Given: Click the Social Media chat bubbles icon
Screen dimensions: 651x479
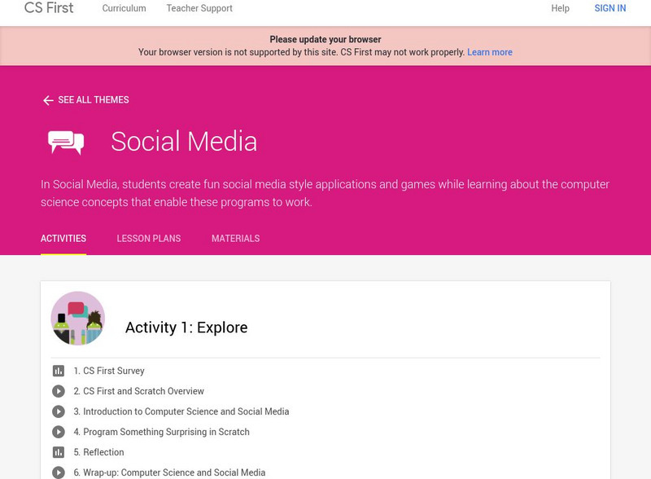Looking at the screenshot, I should (66, 143).
